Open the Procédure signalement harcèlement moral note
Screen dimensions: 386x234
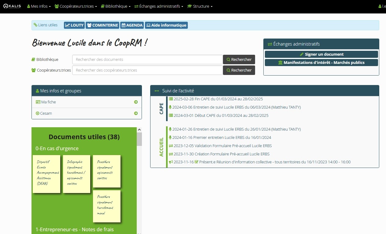tap(107, 206)
